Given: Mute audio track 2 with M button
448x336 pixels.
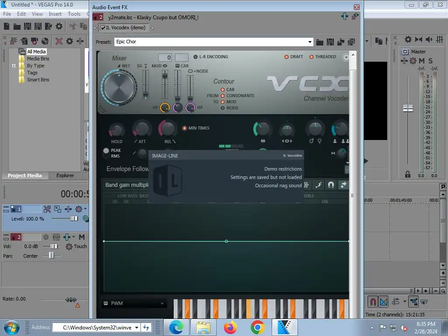Looking at the screenshot, I should (82, 237).
